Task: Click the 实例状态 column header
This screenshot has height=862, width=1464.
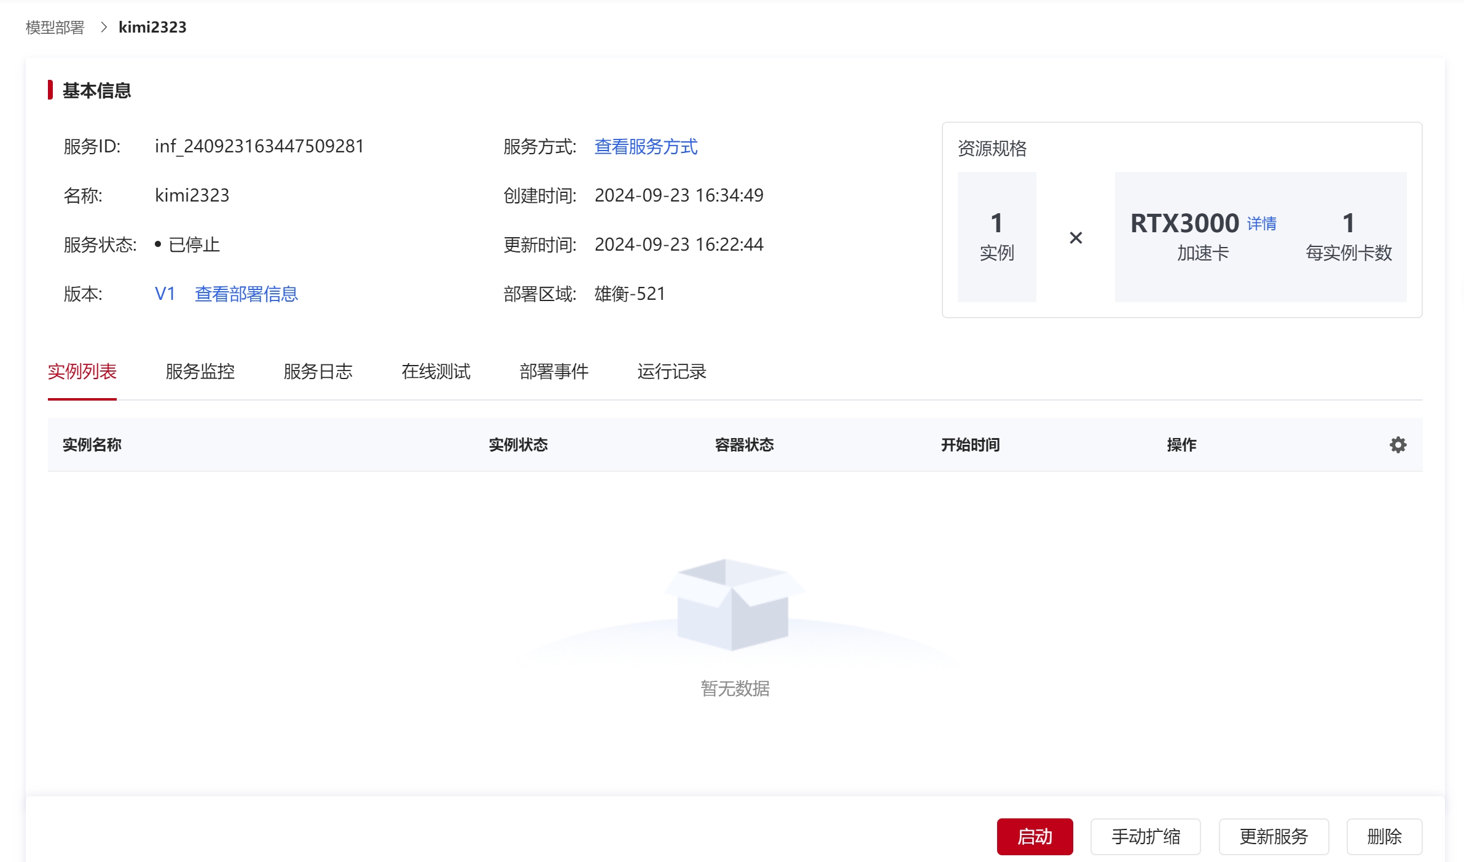Action: [518, 445]
